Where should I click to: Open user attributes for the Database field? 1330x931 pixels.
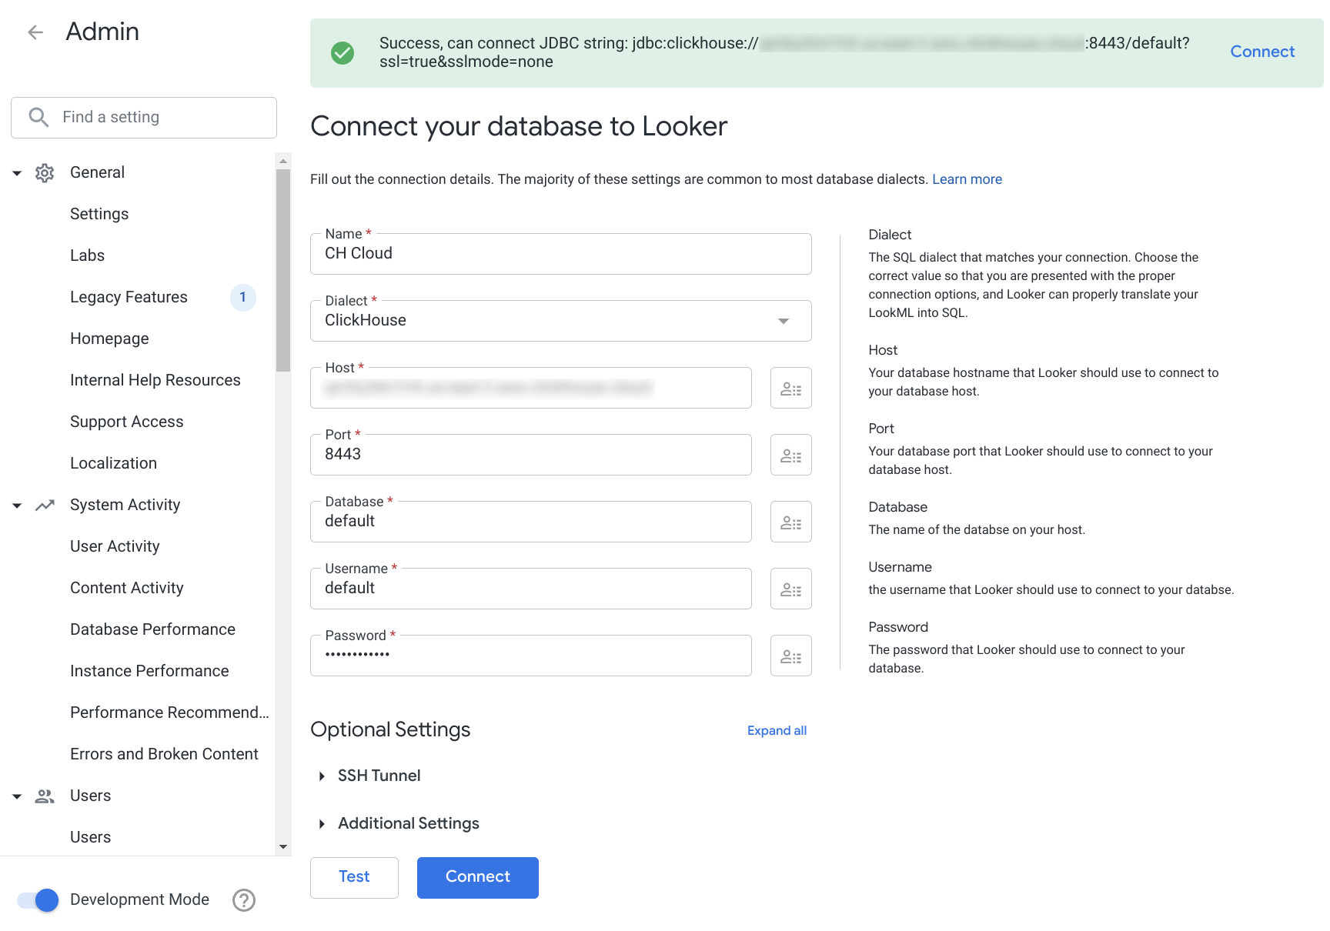(790, 522)
